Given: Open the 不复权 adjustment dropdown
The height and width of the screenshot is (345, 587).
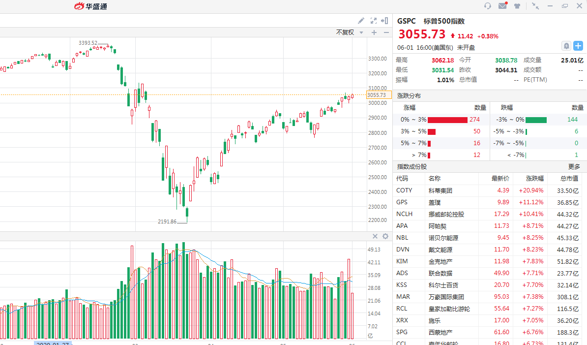Looking at the screenshot, I should click(x=350, y=32).
